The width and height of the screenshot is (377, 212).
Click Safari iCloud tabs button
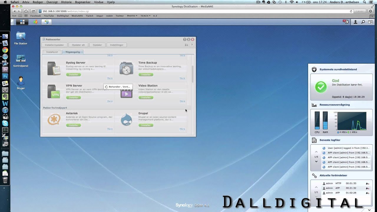[26, 11]
